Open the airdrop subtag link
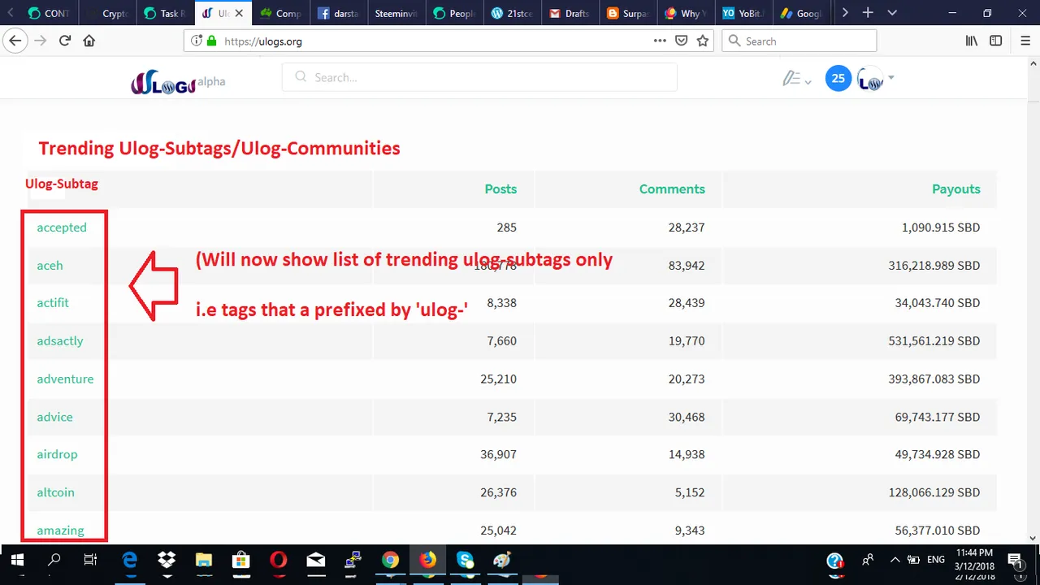This screenshot has width=1040, height=585. tap(57, 454)
